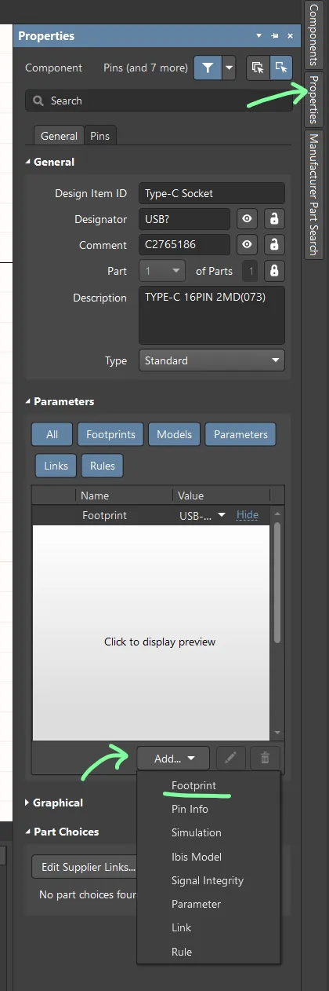This screenshot has height=991, width=329.
Task: Click the panel pin icon in the title bar
Action: [274, 36]
